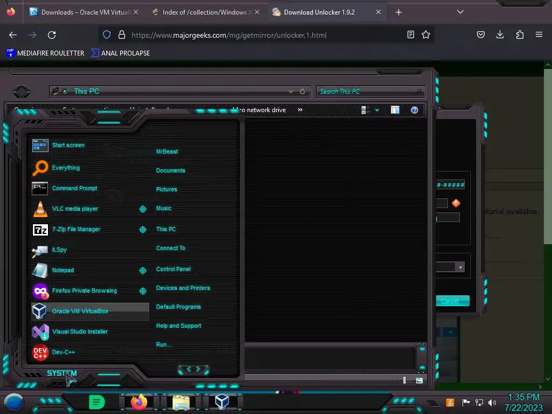The image size is (552, 414).
Task: Open MrBeast user folder
Action: click(x=167, y=151)
